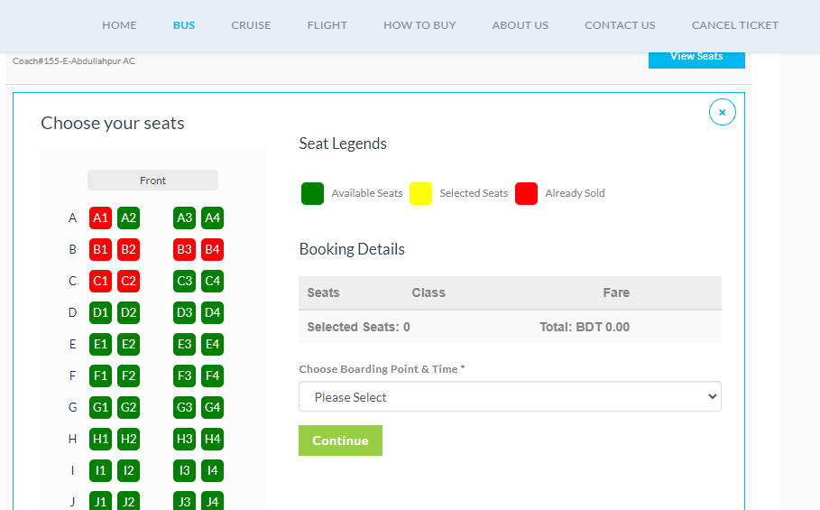
Task: Select seat G3 in row G
Action: 184,407
